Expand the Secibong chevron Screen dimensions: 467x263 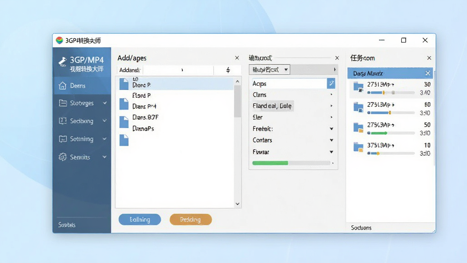(x=104, y=121)
